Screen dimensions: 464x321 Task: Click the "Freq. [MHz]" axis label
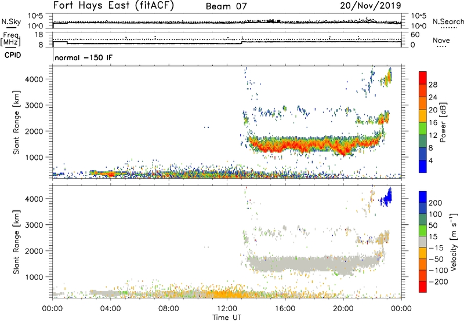click(10, 39)
